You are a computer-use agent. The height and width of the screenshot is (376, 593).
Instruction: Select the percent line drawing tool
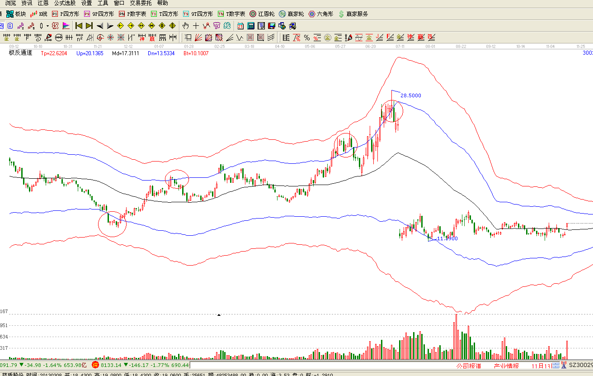coord(306,38)
